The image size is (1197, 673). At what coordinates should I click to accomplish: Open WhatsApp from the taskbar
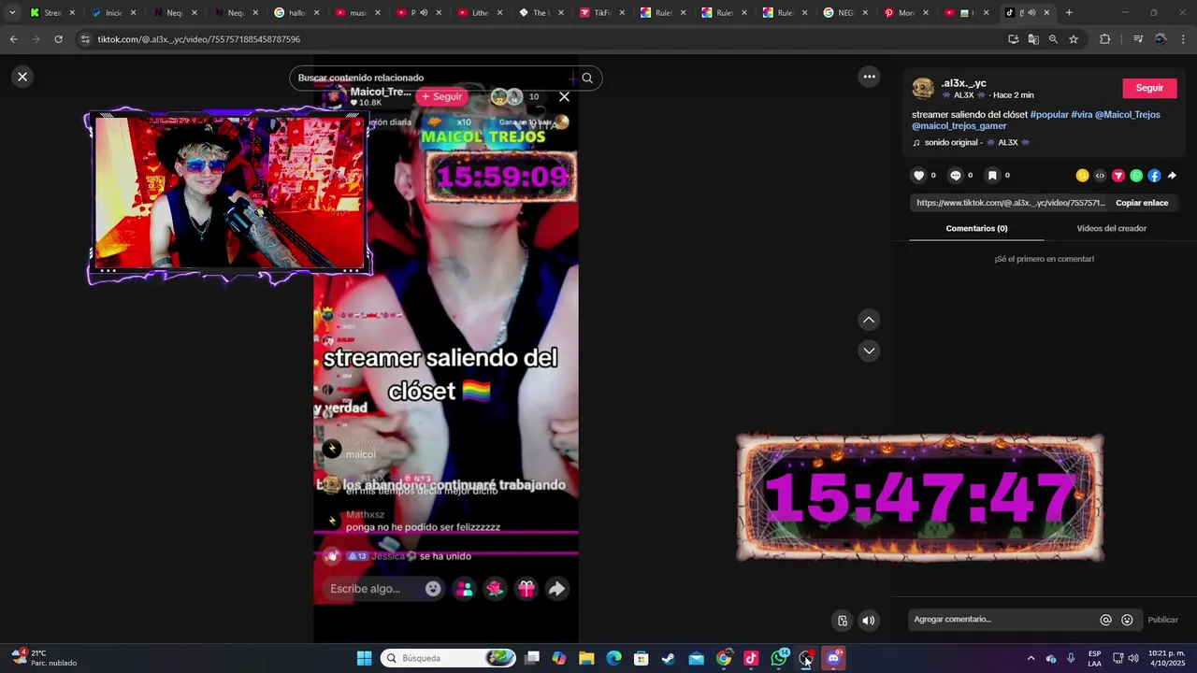click(x=779, y=658)
